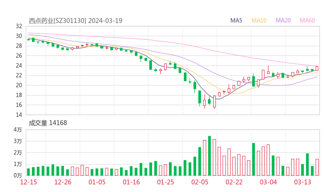Viewport: 324px width, 192px height.
Task: Click the 03-13 date axis label
Action: coord(303,182)
